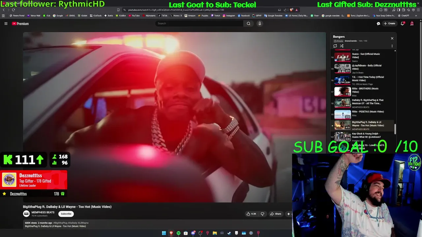Open the KickTools bookmark
The height and width of the screenshot is (237, 422).
pyautogui.click(x=96, y=15)
